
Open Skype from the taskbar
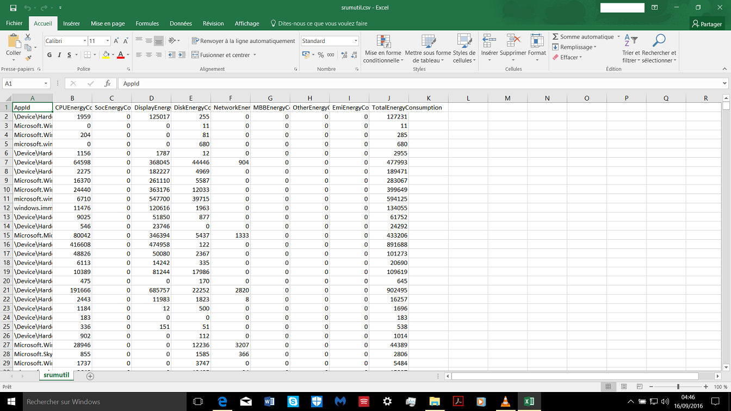[293, 402]
